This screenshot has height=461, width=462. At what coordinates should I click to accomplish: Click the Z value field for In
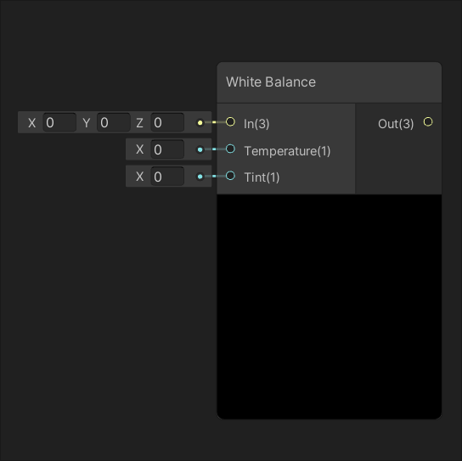(167, 122)
